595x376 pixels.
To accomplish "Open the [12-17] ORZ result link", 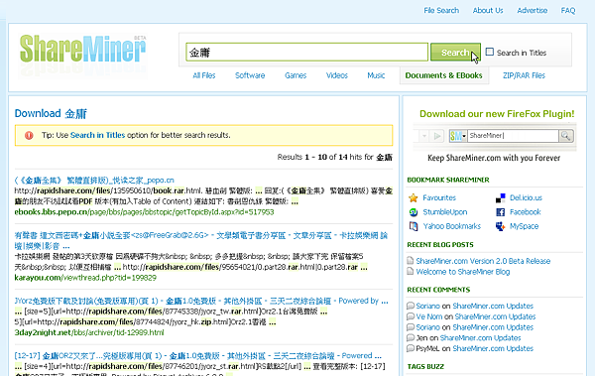I will point(197,356).
